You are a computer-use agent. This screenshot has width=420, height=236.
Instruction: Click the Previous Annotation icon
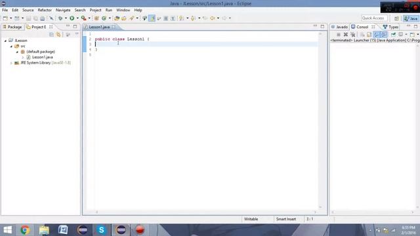pos(193,18)
